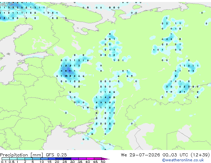This screenshot has width=211, height=163.
Task: Pick the 20–25 mm legend color swatch
Action: coord(59,159)
